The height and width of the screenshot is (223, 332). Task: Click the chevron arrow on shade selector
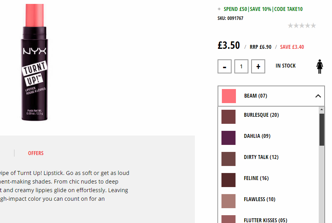[318, 96]
